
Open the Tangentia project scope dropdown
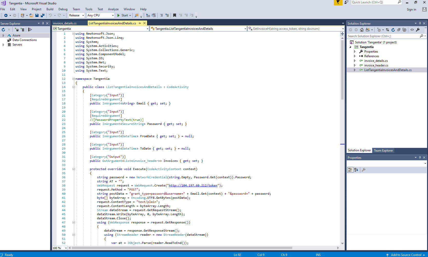pyautogui.click(x=101, y=29)
